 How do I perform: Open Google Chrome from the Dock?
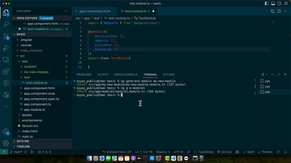tap(180, 158)
